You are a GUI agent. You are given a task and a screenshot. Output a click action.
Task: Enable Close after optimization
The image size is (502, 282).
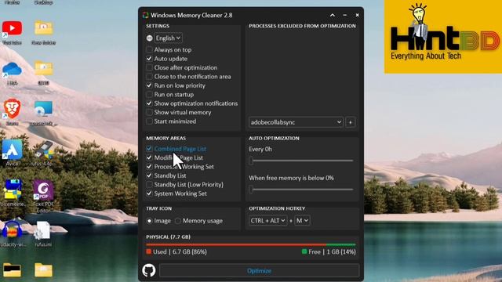pos(149,67)
